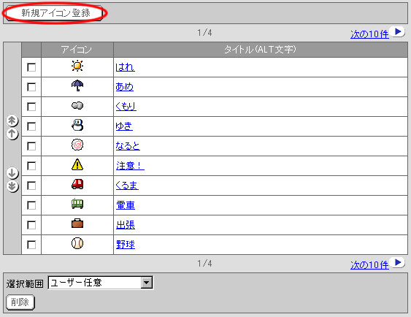Toggle the checkbox for くるま row
The image size is (411, 317).
click(31, 186)
